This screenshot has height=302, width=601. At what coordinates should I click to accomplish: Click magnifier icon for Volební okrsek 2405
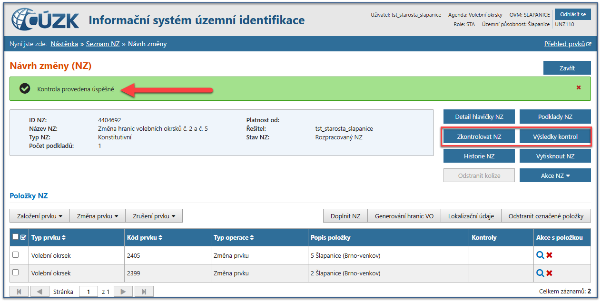[540, 255]
